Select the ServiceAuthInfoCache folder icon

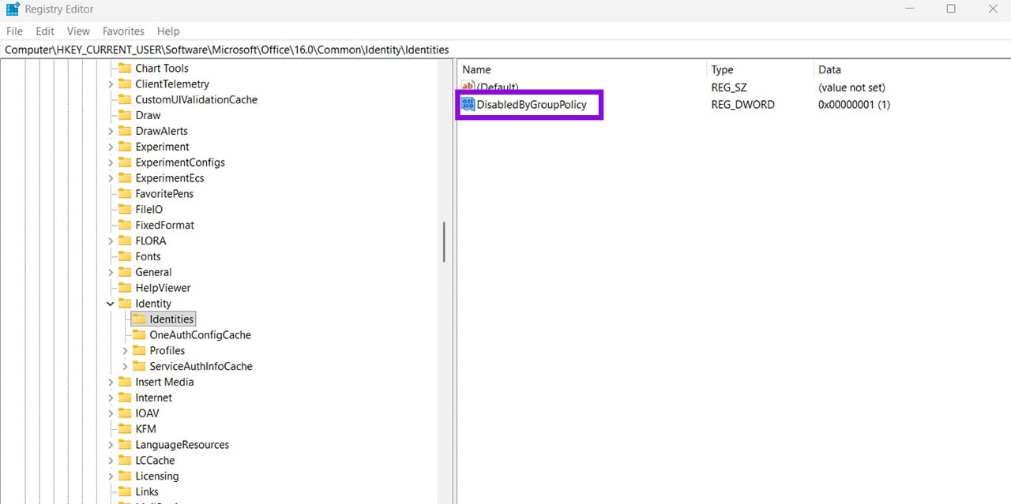139,366
